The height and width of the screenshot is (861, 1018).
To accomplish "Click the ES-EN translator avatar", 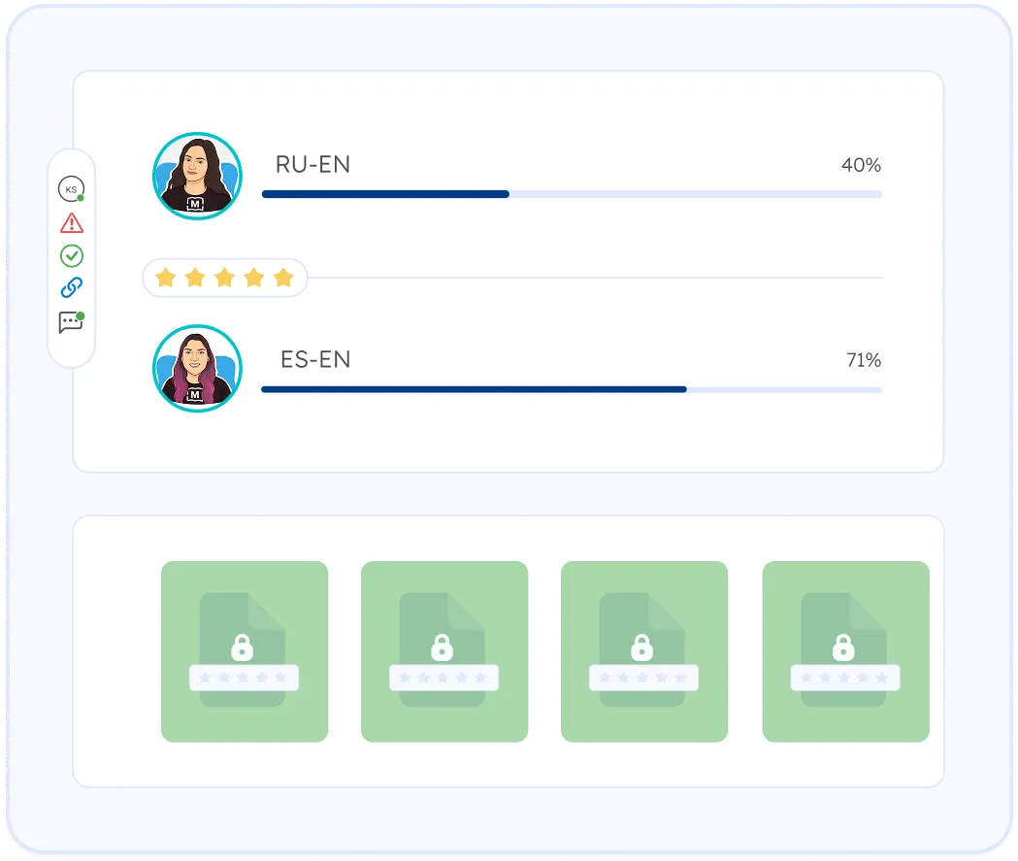I will coord(197,369).
